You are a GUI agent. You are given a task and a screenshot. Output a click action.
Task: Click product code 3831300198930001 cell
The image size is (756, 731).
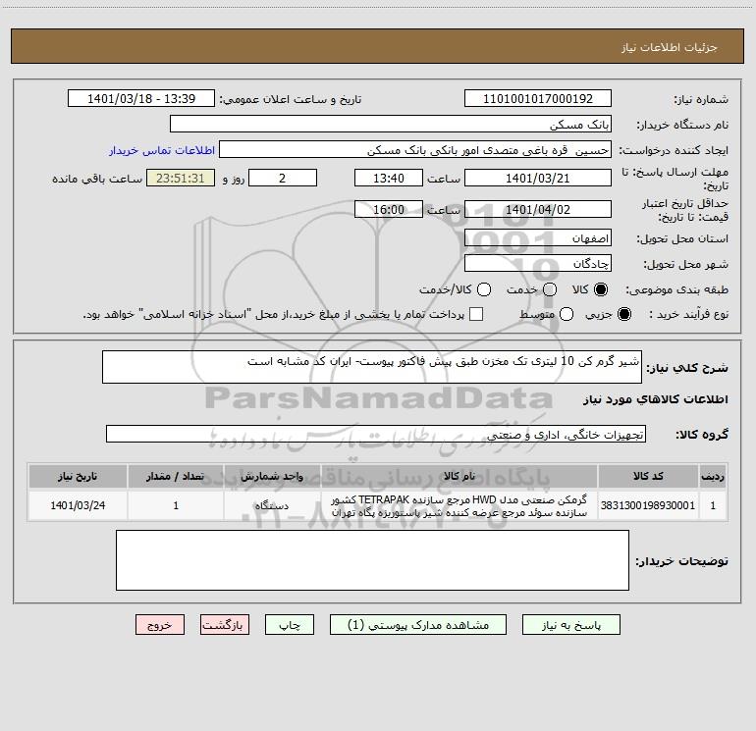648,505
